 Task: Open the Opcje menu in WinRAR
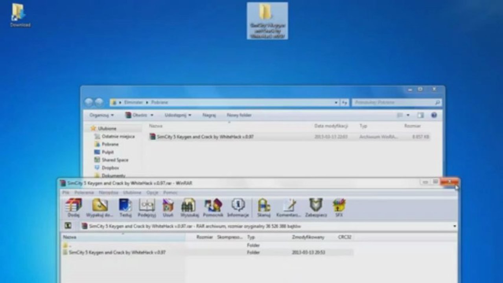click(152, 193)
